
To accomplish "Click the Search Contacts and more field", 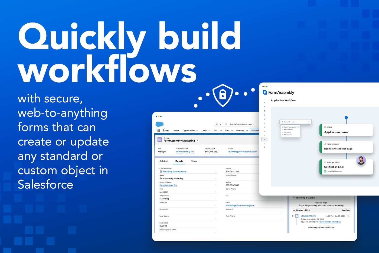I will pos(241,124).
